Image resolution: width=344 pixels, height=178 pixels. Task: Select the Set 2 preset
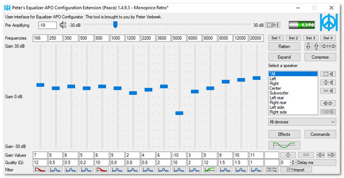click(293, 38)
